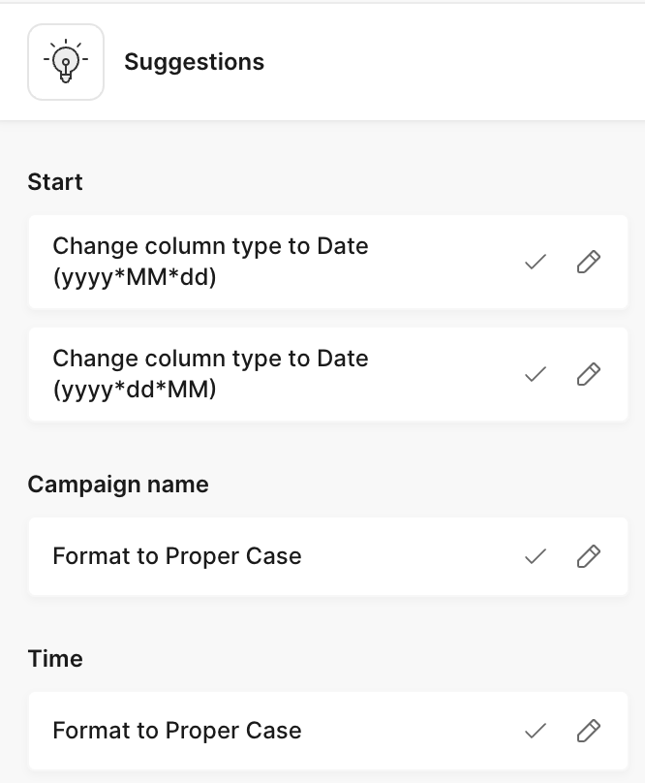Accept the yyyy*MM*dd date type suggestion
This screenshot has height=783, width=645.
coord(536,262)
